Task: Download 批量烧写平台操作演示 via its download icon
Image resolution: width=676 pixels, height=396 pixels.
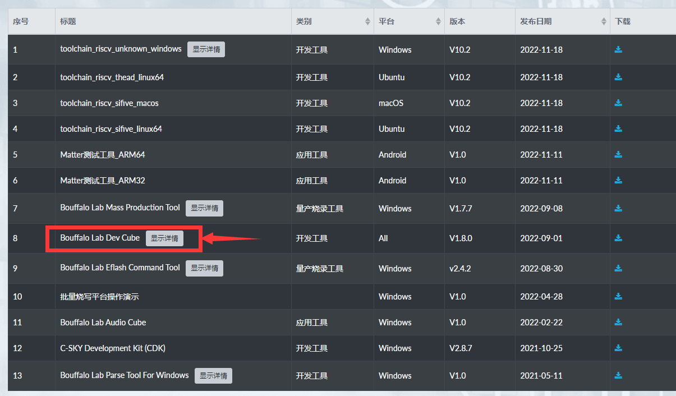Action: [618, 296]
